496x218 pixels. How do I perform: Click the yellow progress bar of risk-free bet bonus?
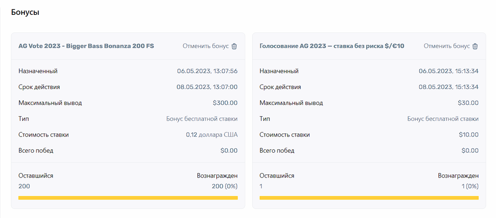click(x=369, y=198)
